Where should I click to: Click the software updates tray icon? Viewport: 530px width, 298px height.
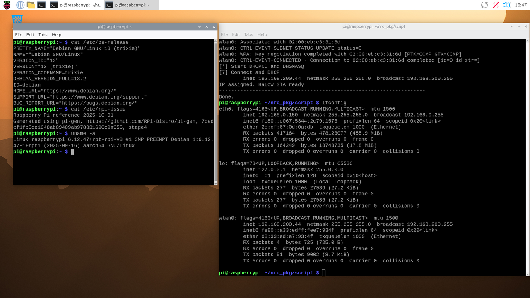484,5
